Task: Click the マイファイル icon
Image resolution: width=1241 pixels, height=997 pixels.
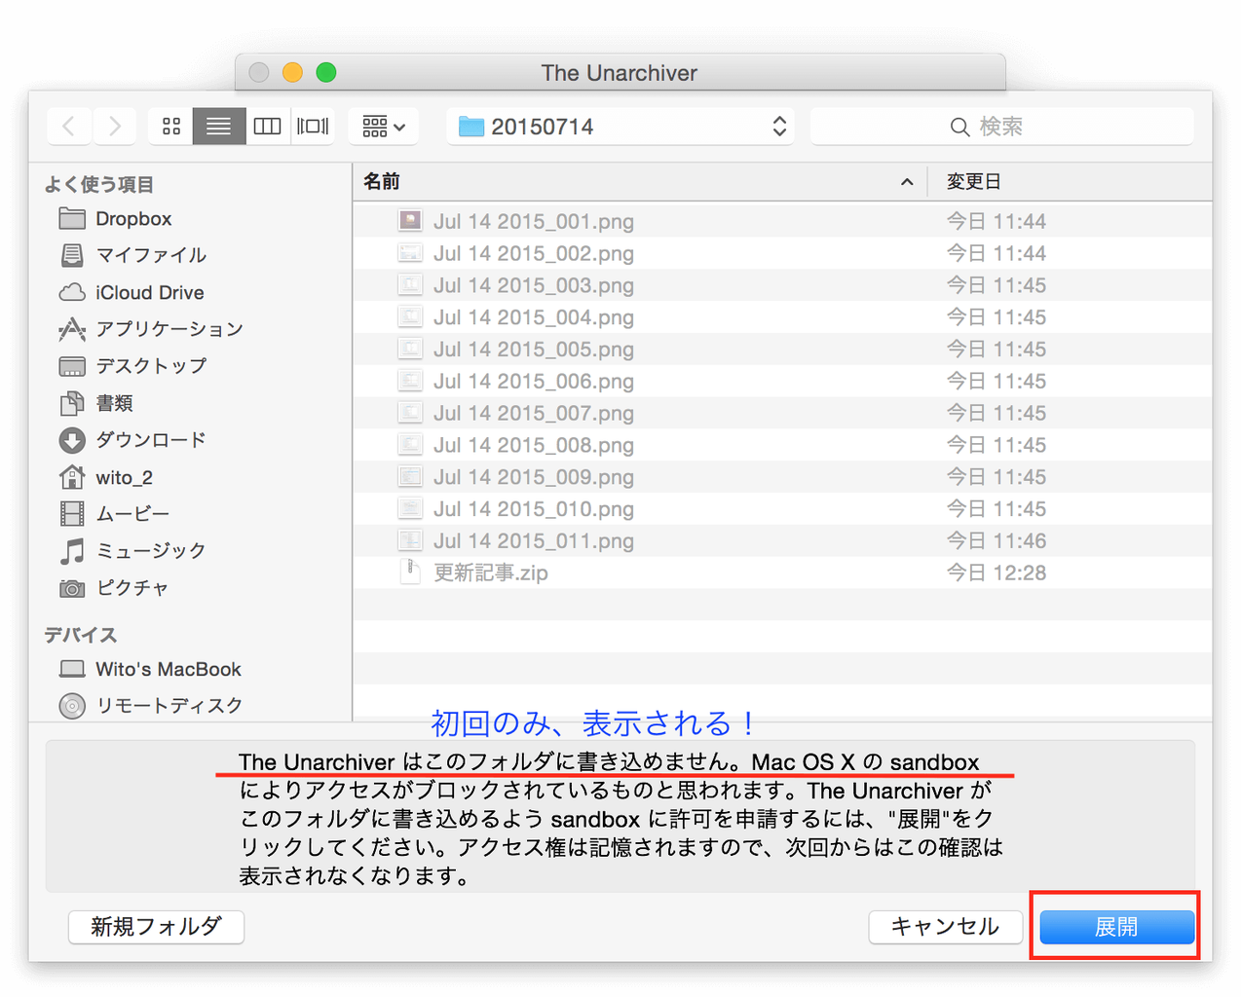Action: click(x=72, y=255)
